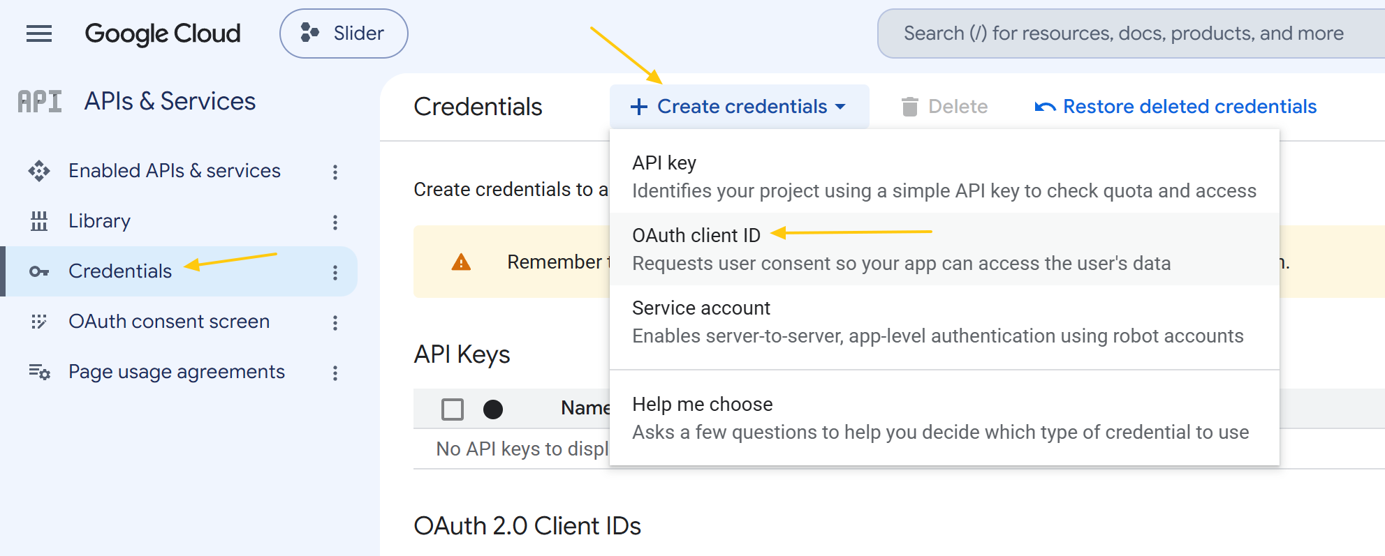Click the API logo icon beside APIs & Services
The width and height of the screenshot is (1385, 556).
(x=40, y=102)
